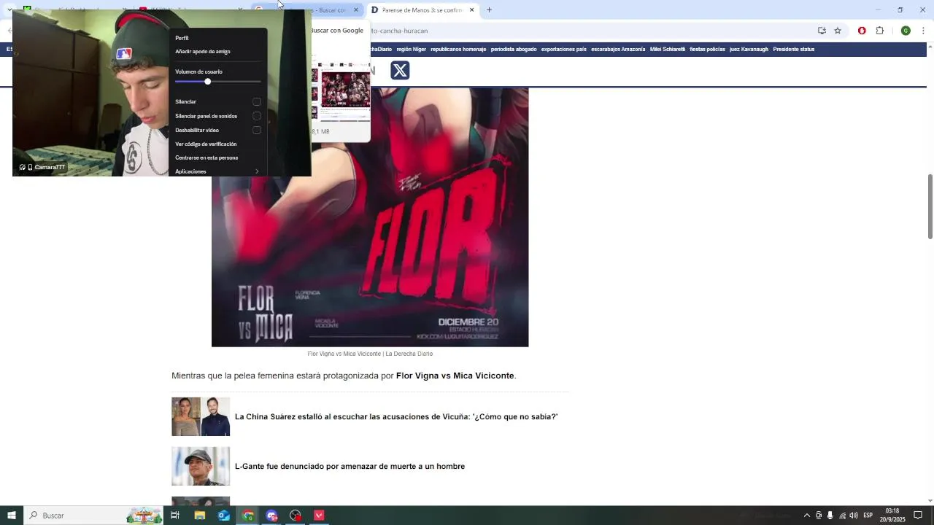Open the La China Suárez article thumbnail

pos(201,416)
